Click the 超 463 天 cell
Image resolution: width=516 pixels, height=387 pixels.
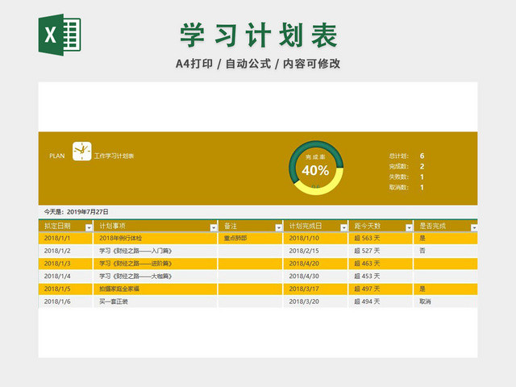381,264
